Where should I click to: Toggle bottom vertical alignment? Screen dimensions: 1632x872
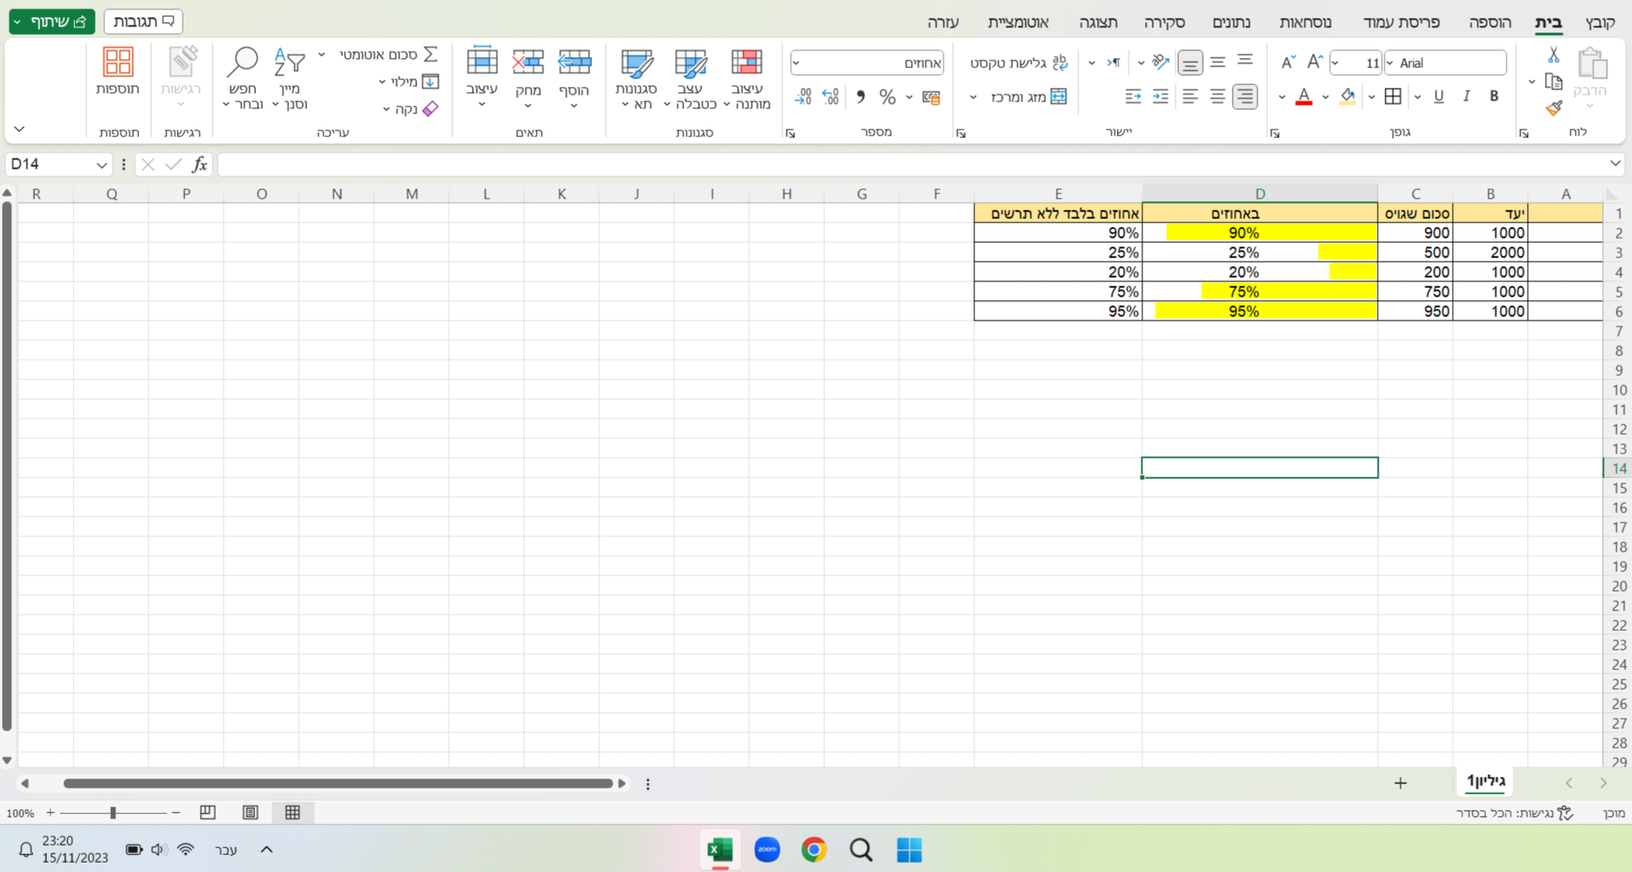[1190, 62]
